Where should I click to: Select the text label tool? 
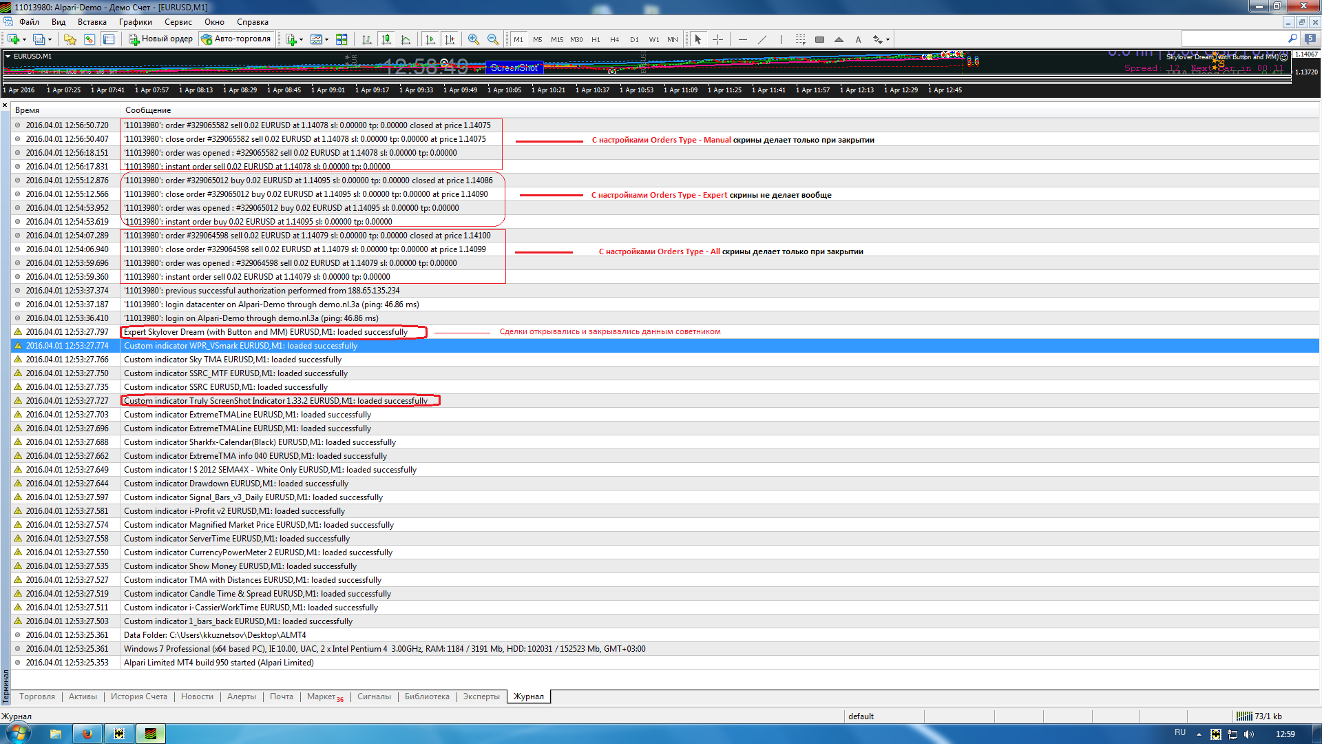[858, 39]
